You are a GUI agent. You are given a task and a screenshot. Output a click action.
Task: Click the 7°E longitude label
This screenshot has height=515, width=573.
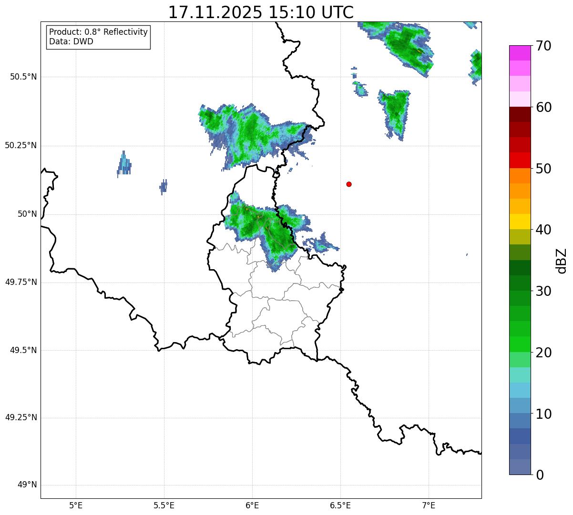tap(429, 505)
